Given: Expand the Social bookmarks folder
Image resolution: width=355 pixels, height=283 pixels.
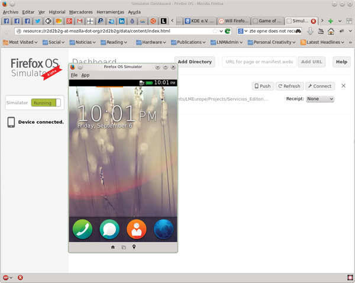Looking at the screenshot, I should coord(53,42).
